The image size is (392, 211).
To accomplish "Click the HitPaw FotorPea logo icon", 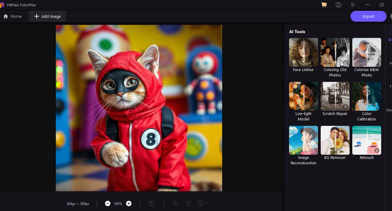I will coord(2,5).
